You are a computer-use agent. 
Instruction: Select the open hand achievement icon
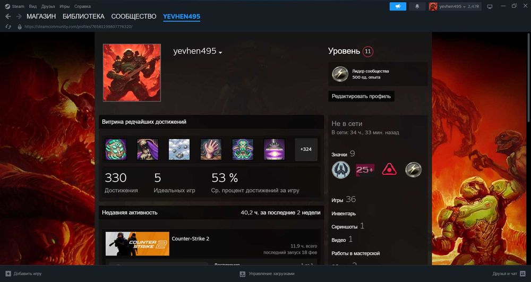(x=211, y=149)
